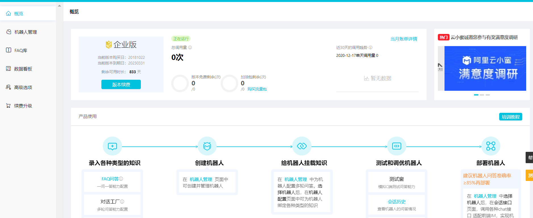Click the 录入各种类型的知识 step icon

click(x=112, y=146)
